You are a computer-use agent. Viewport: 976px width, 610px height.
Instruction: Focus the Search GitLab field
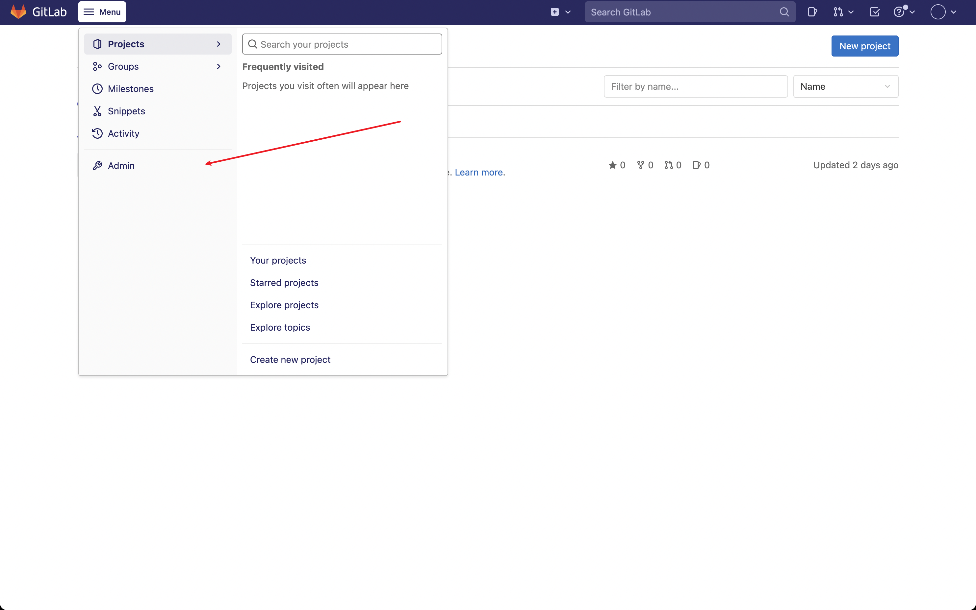coord(690,12)
